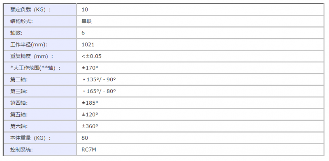Select the RC7M control system value
The height and width of the screenshot is (161, 329).
coord(89,149)
